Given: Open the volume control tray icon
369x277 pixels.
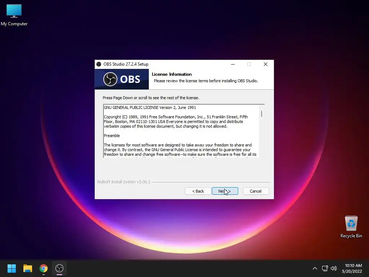Looking at the screenshot, I should [x=334, y=268].
